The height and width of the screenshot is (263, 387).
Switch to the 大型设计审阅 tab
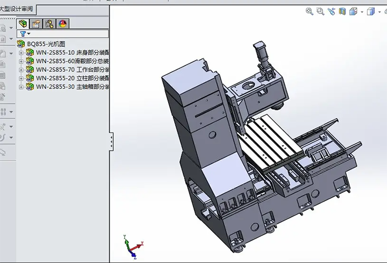[x=18, y=9]
